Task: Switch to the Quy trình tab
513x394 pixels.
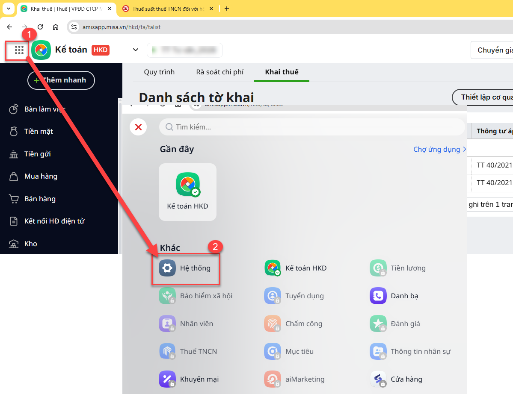Action: (159, 72)
